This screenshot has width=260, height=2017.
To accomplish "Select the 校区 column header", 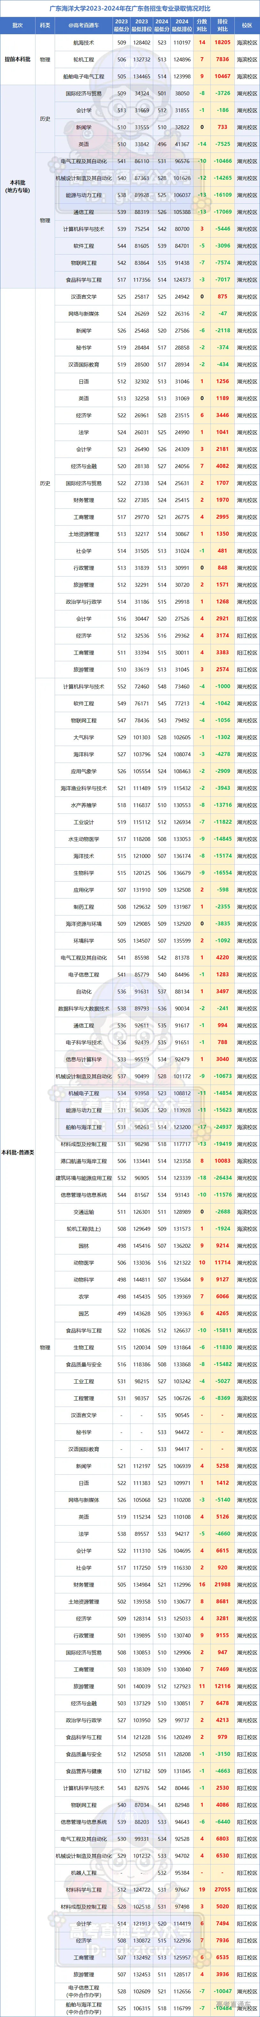I will [247, 25].
